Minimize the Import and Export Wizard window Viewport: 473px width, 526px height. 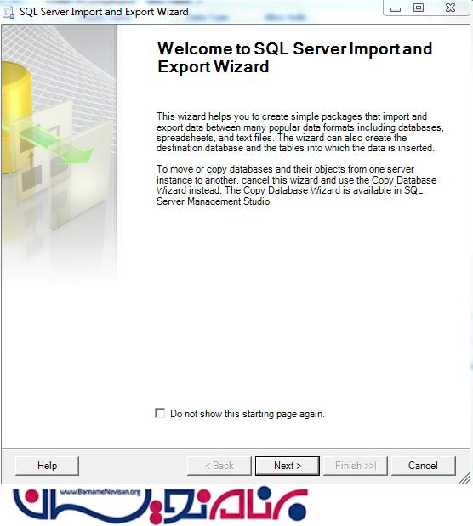pos(396,8)
